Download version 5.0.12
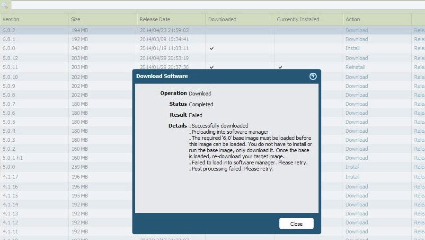 point(357,58)
